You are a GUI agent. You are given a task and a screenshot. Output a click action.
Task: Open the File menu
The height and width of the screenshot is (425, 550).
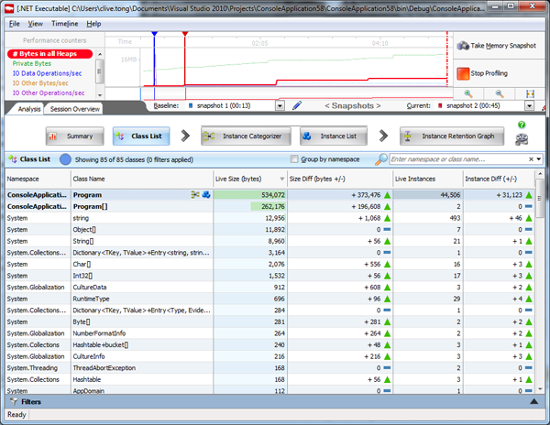point(14,24)
